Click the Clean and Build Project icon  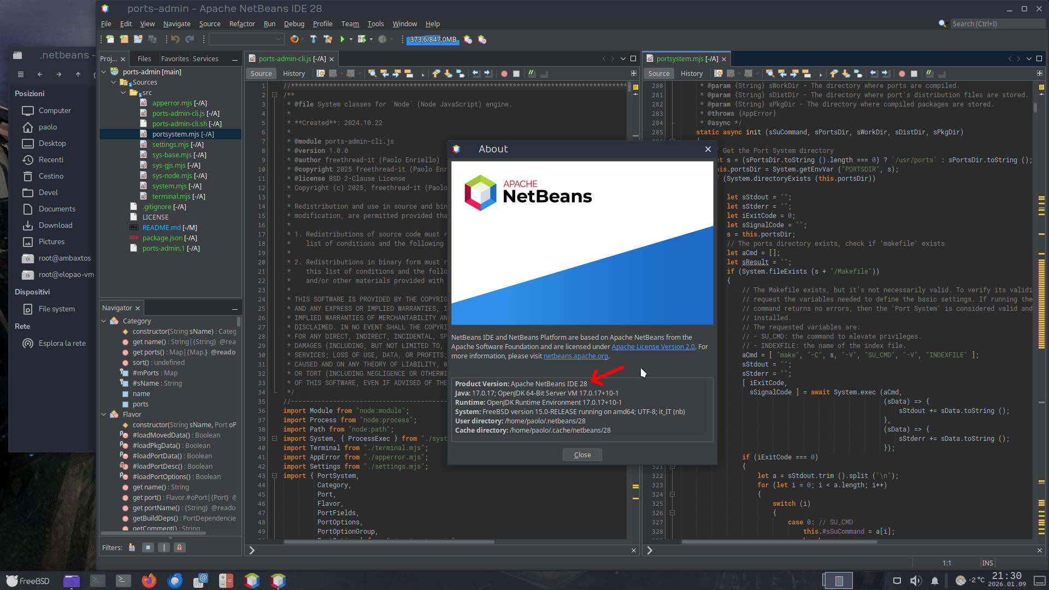(327, 39)
